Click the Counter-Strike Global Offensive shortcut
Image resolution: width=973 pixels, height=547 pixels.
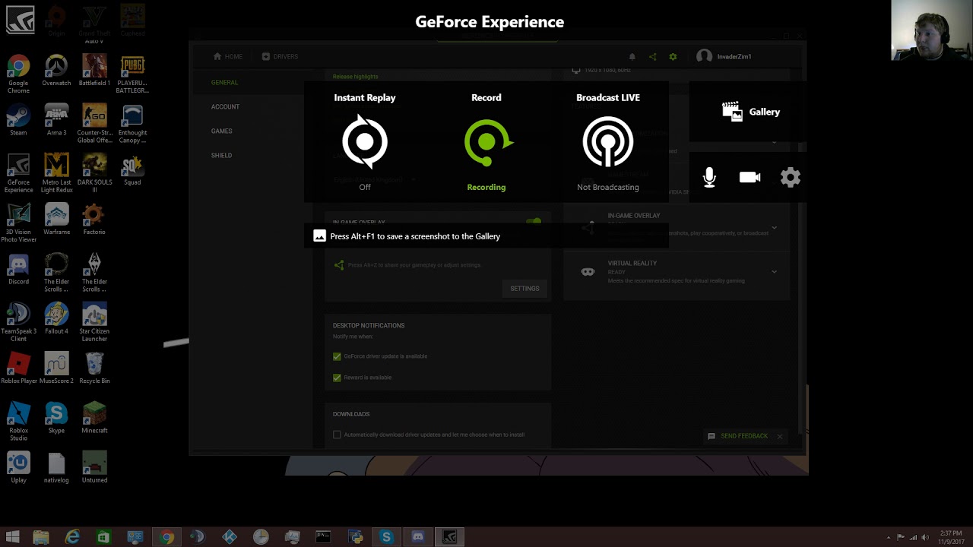click(94, 123)
